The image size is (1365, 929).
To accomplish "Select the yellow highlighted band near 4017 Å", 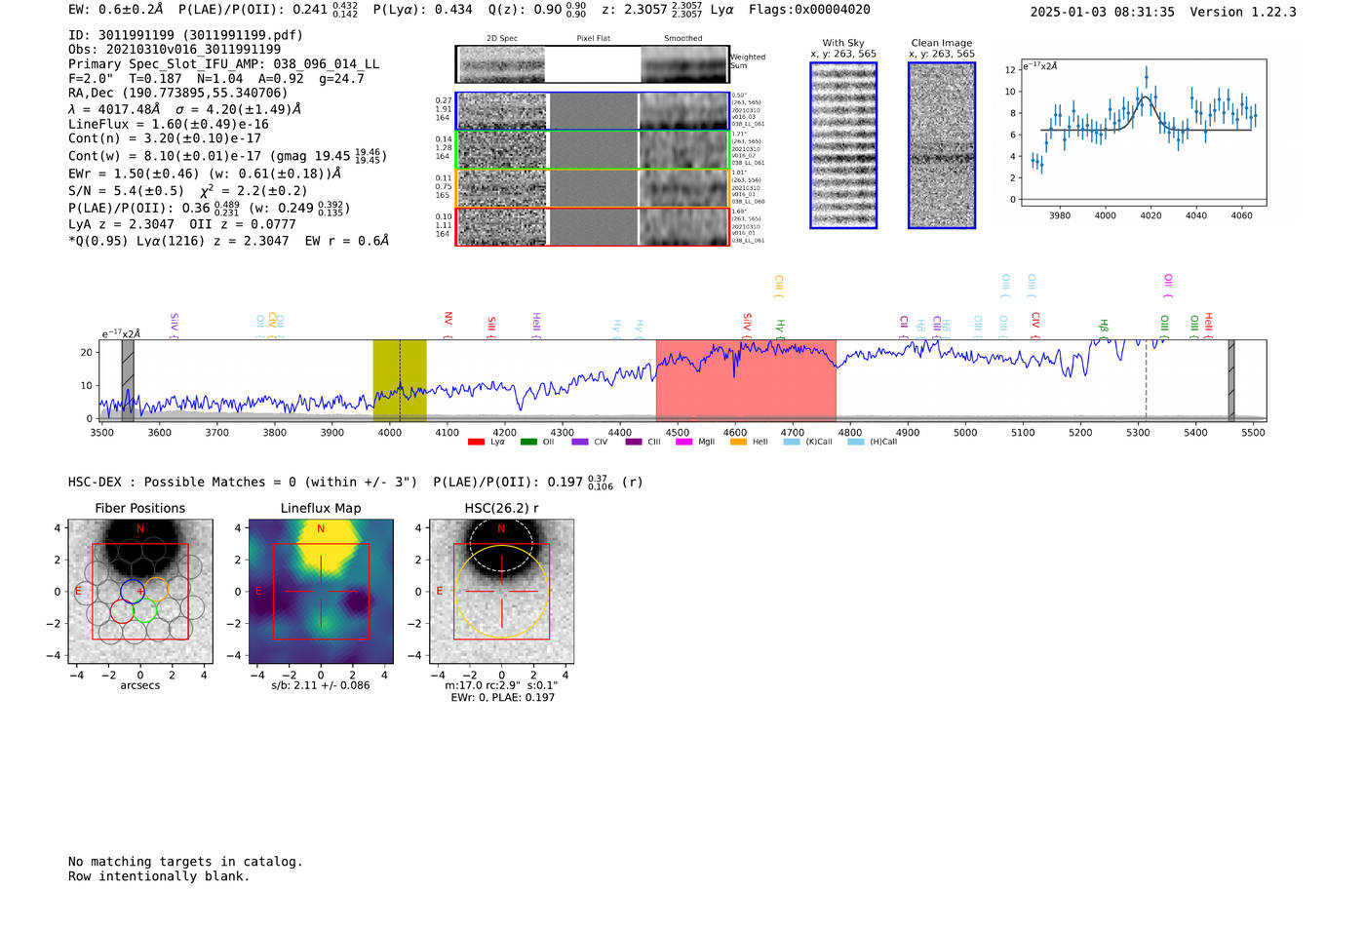I will point(400,380).
